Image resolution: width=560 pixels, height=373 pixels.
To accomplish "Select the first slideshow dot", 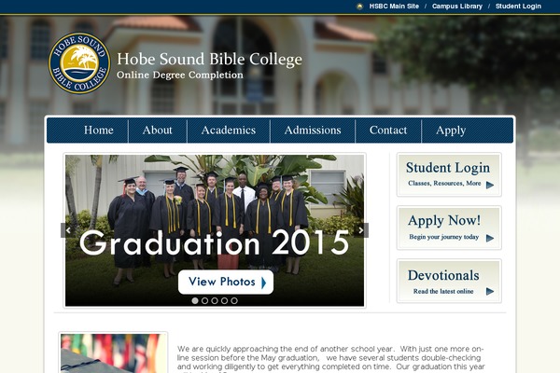I will [195, 301].
